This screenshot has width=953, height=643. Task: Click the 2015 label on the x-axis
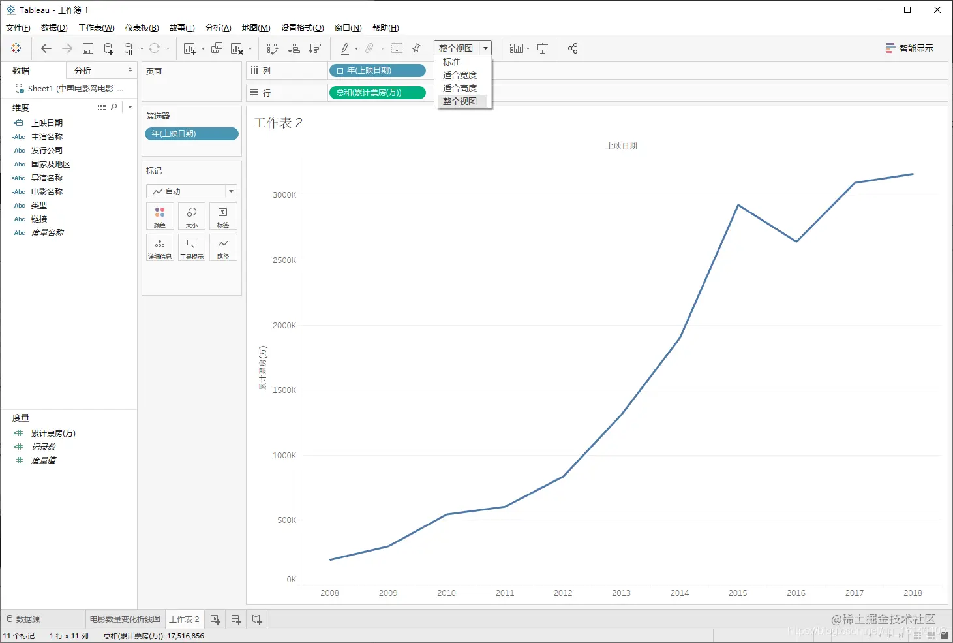pyautogui.click(x=738, y=593)
